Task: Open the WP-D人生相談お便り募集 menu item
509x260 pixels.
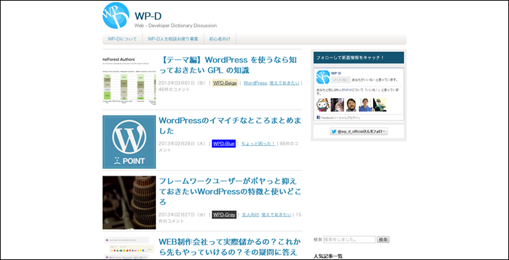Action: (173, 39)
